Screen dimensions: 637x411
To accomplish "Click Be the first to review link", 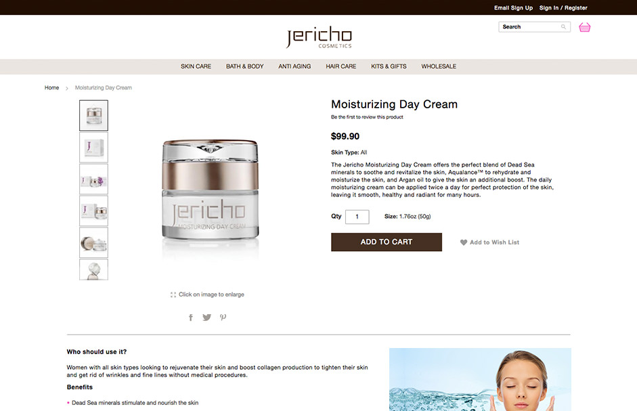I will point(367,117).
